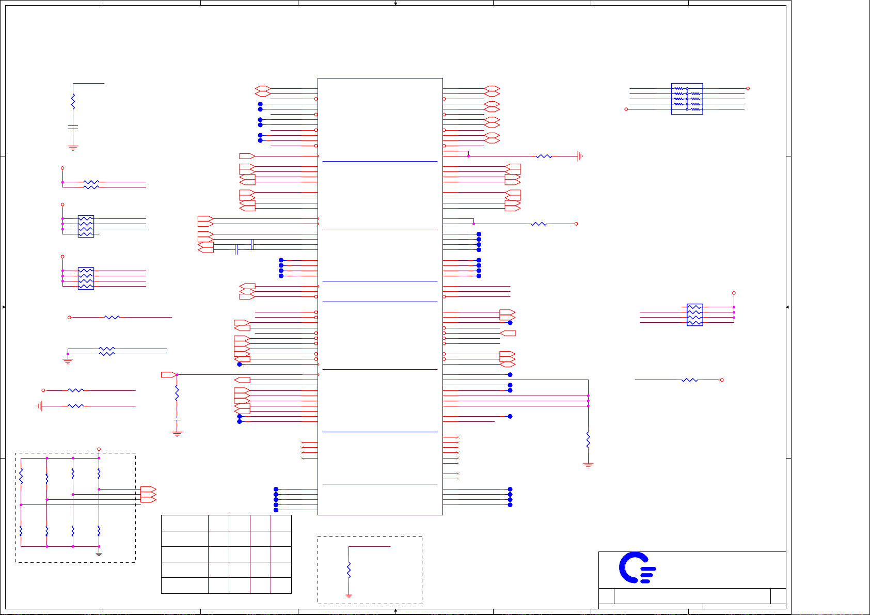Select the lower blue resistor pack on the left side
The width and height of the screenshot is (870, 615).
(x=86, y=278)
